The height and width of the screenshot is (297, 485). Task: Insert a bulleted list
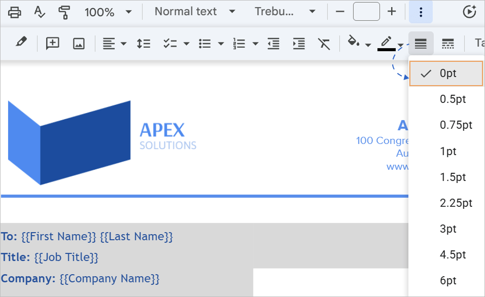click(205, 44)
